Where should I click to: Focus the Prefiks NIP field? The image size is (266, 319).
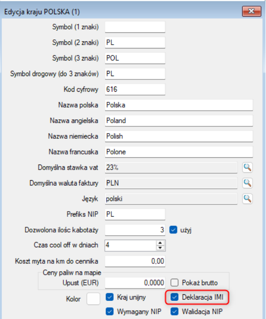point(135,214)
